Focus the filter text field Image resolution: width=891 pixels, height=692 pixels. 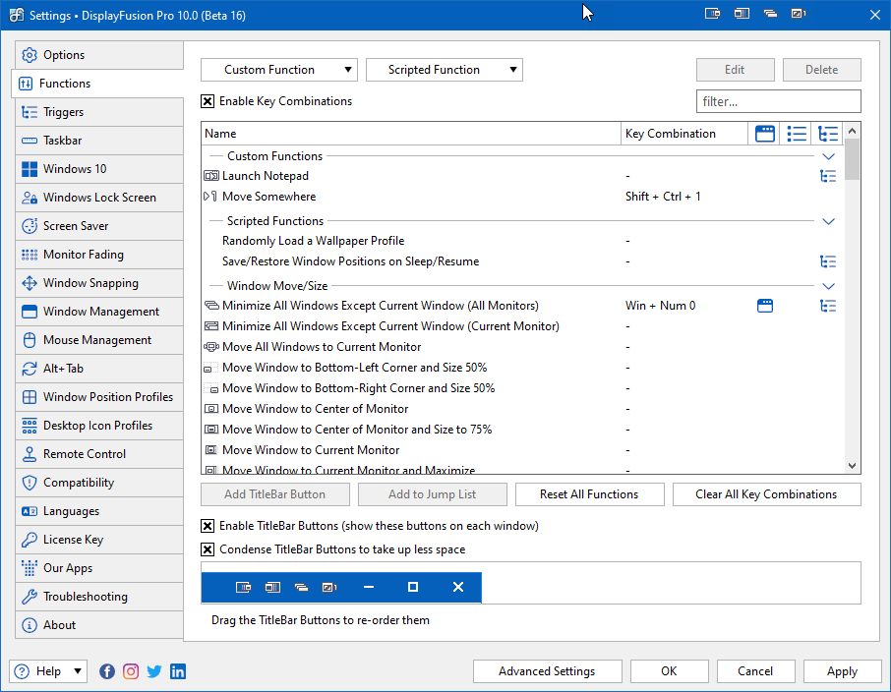point(779,101)
